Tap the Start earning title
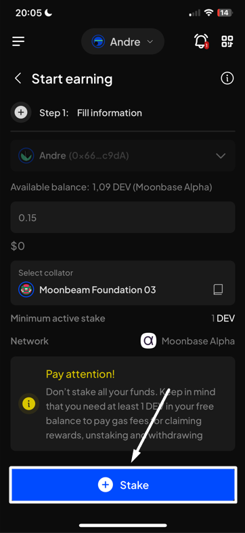The height and width of the screenshot is (533, 245). tap(72, 79)
